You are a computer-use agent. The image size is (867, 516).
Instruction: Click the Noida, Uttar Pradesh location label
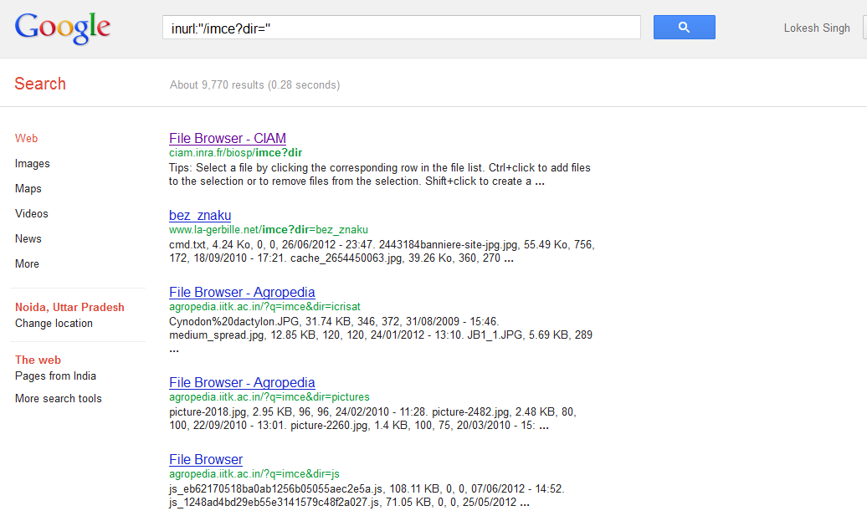[x=69, y=307]
